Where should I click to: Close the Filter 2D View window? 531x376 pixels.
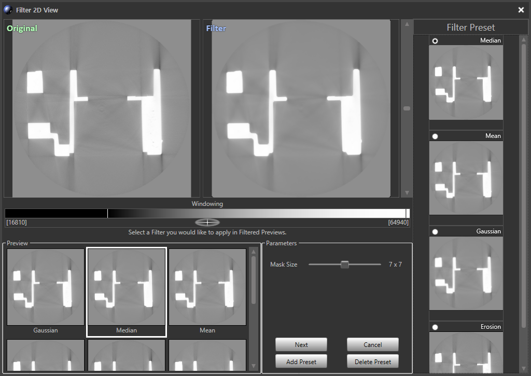tap(521, 10)
